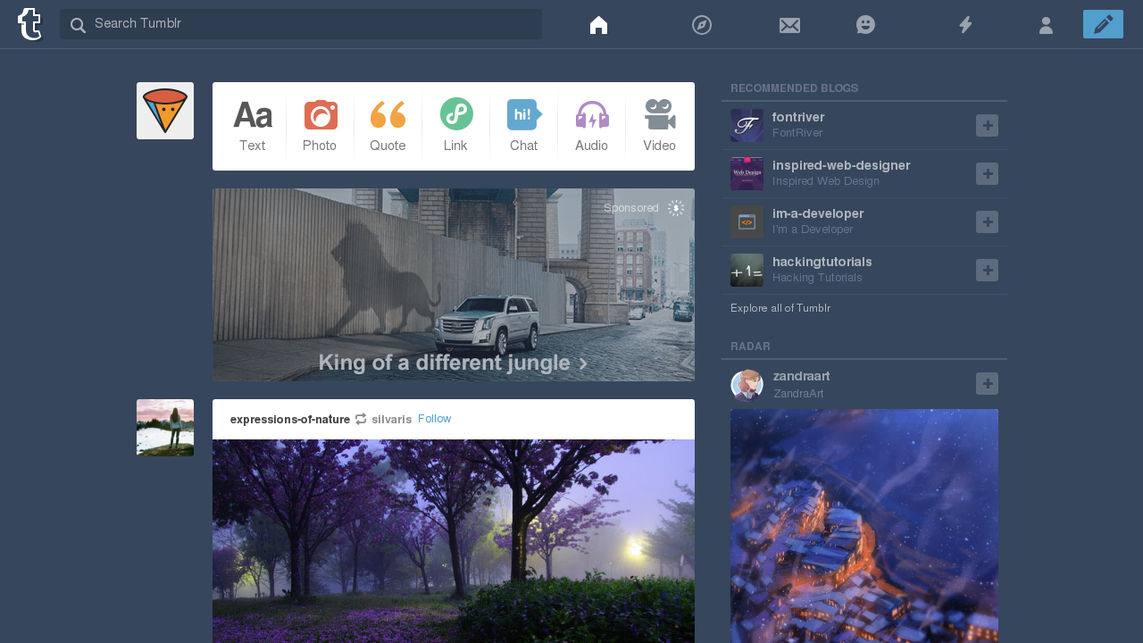The height and width of the screenshot is (643, 1143).
Task: Open the inspired-web-designer name link
Action: [841, 165]
